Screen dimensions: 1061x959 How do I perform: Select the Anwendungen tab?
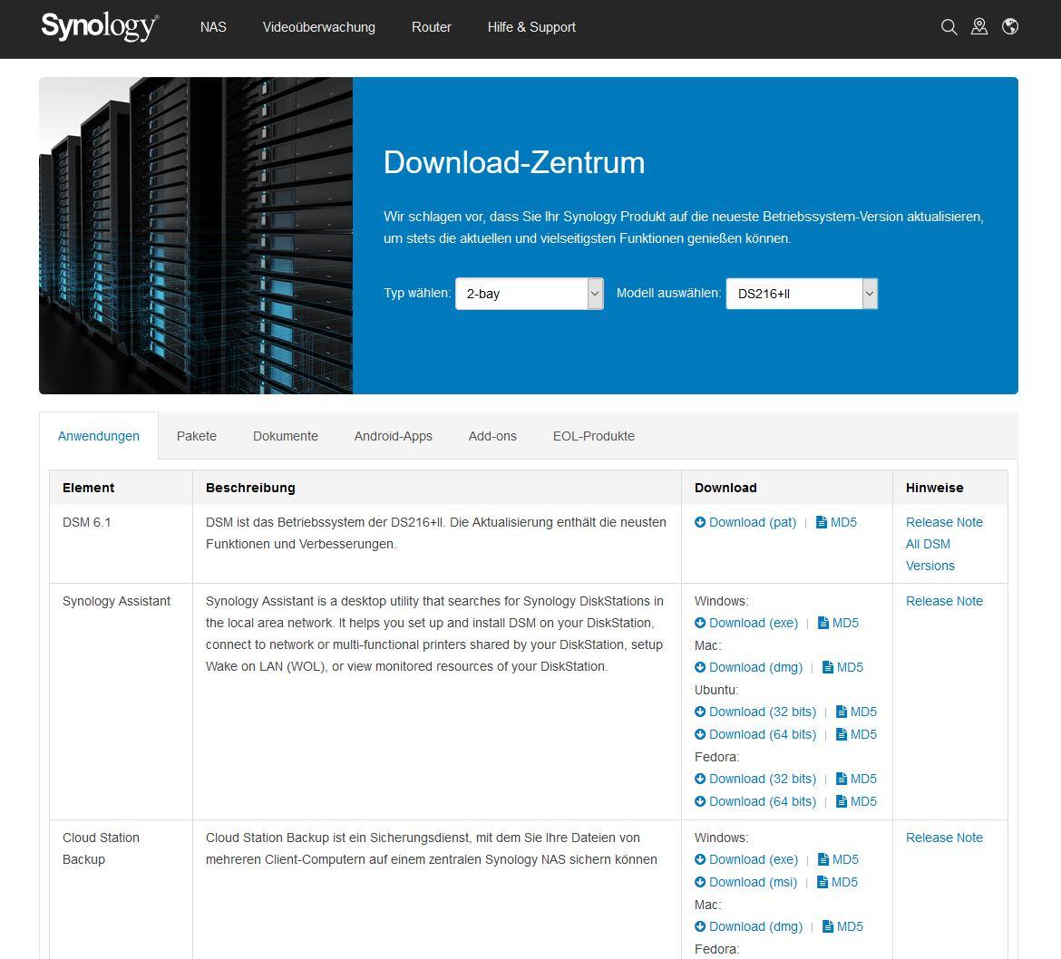click(99, 436)
